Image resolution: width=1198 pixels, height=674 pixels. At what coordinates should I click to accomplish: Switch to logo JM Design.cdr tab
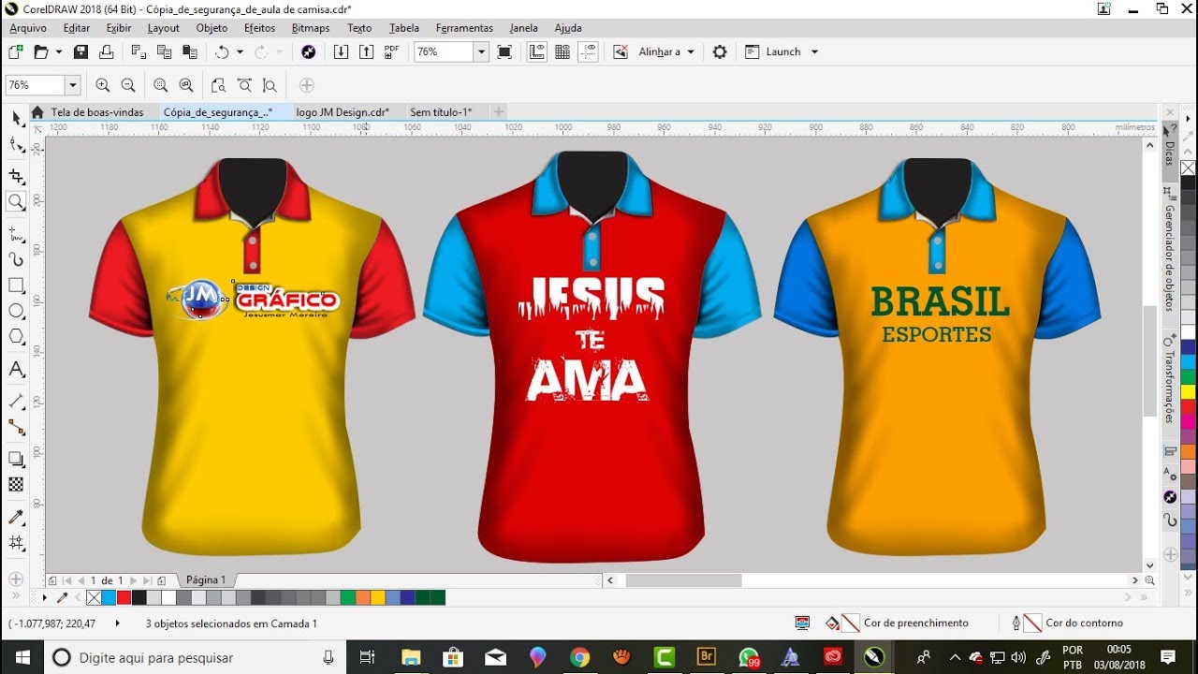point(343,112)
